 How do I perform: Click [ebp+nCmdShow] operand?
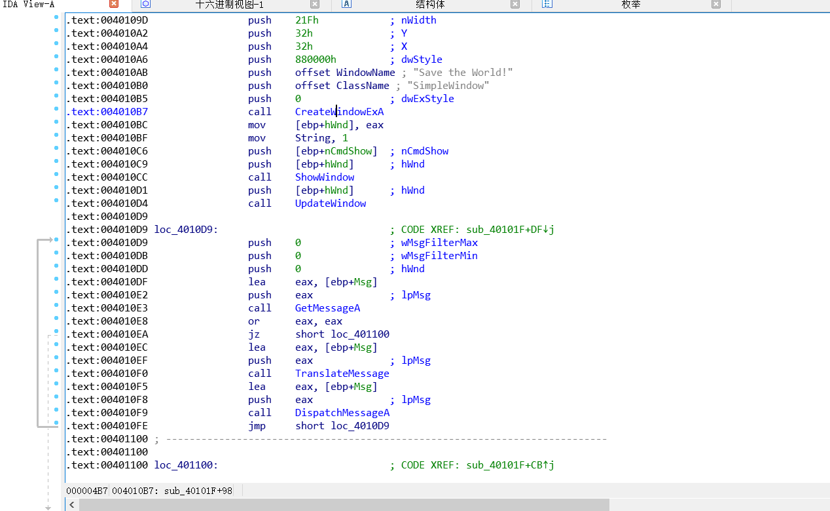point(336,151)
